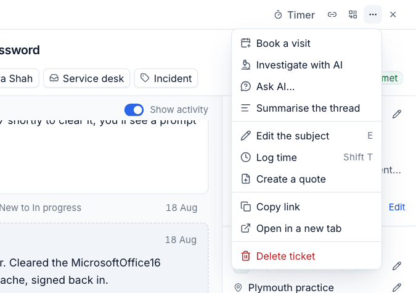Turn off the Show activity toggle
The image size is (416, 293).
pos(134,110)
